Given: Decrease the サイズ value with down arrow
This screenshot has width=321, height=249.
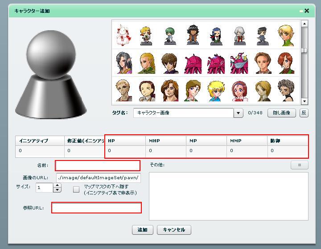Looking at the screenshot, I should point(57,190).
